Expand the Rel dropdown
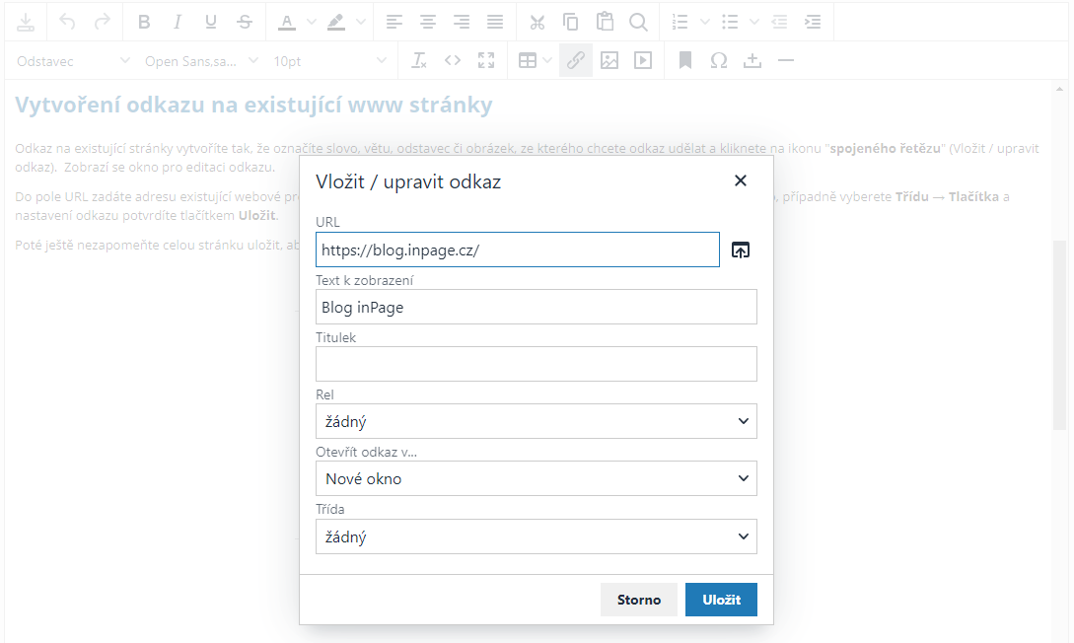This screenshot has width=1074, height=643. click(536, 421)
